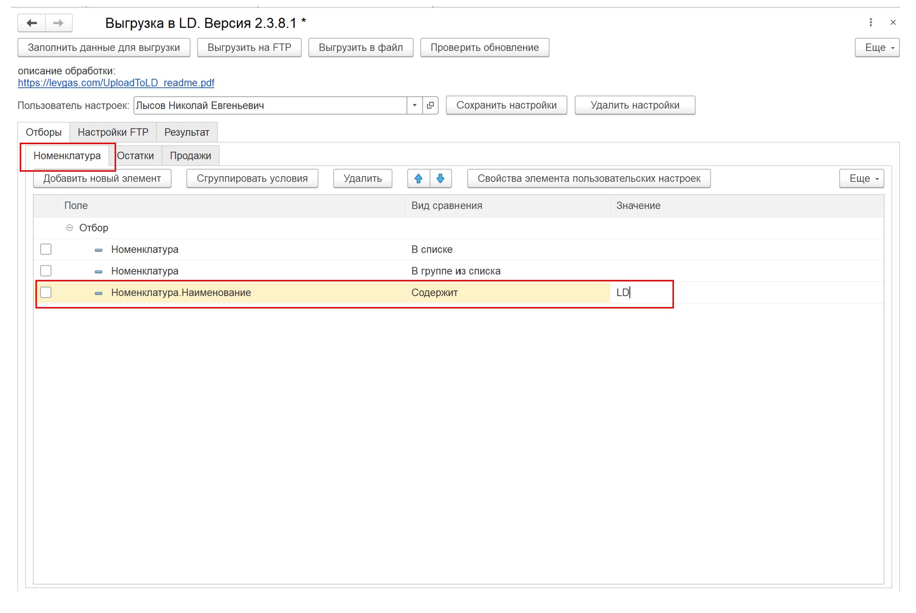Switch to the Остатки tab
This screenshot has width=916, height=613.
click(x=135, y=156)
